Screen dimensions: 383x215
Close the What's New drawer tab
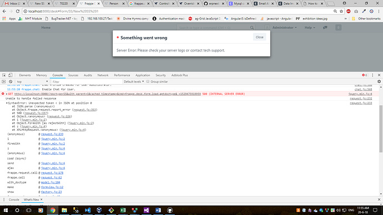[41, 199]
